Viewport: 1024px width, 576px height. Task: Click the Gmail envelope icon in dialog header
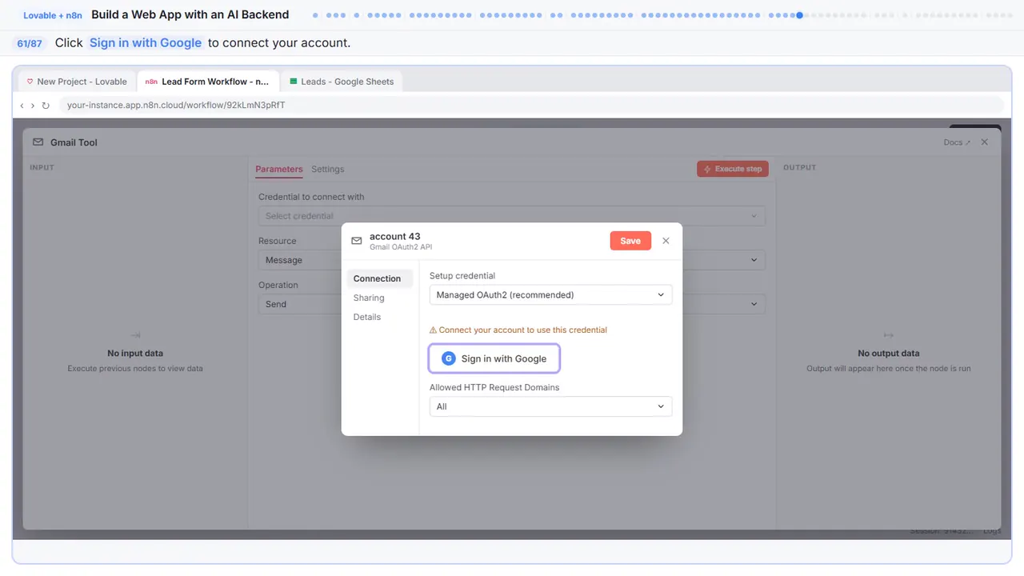coord(357,241)
